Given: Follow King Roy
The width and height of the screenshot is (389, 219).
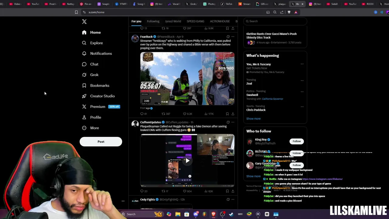Looking at the screenshot, I should 297,141.
